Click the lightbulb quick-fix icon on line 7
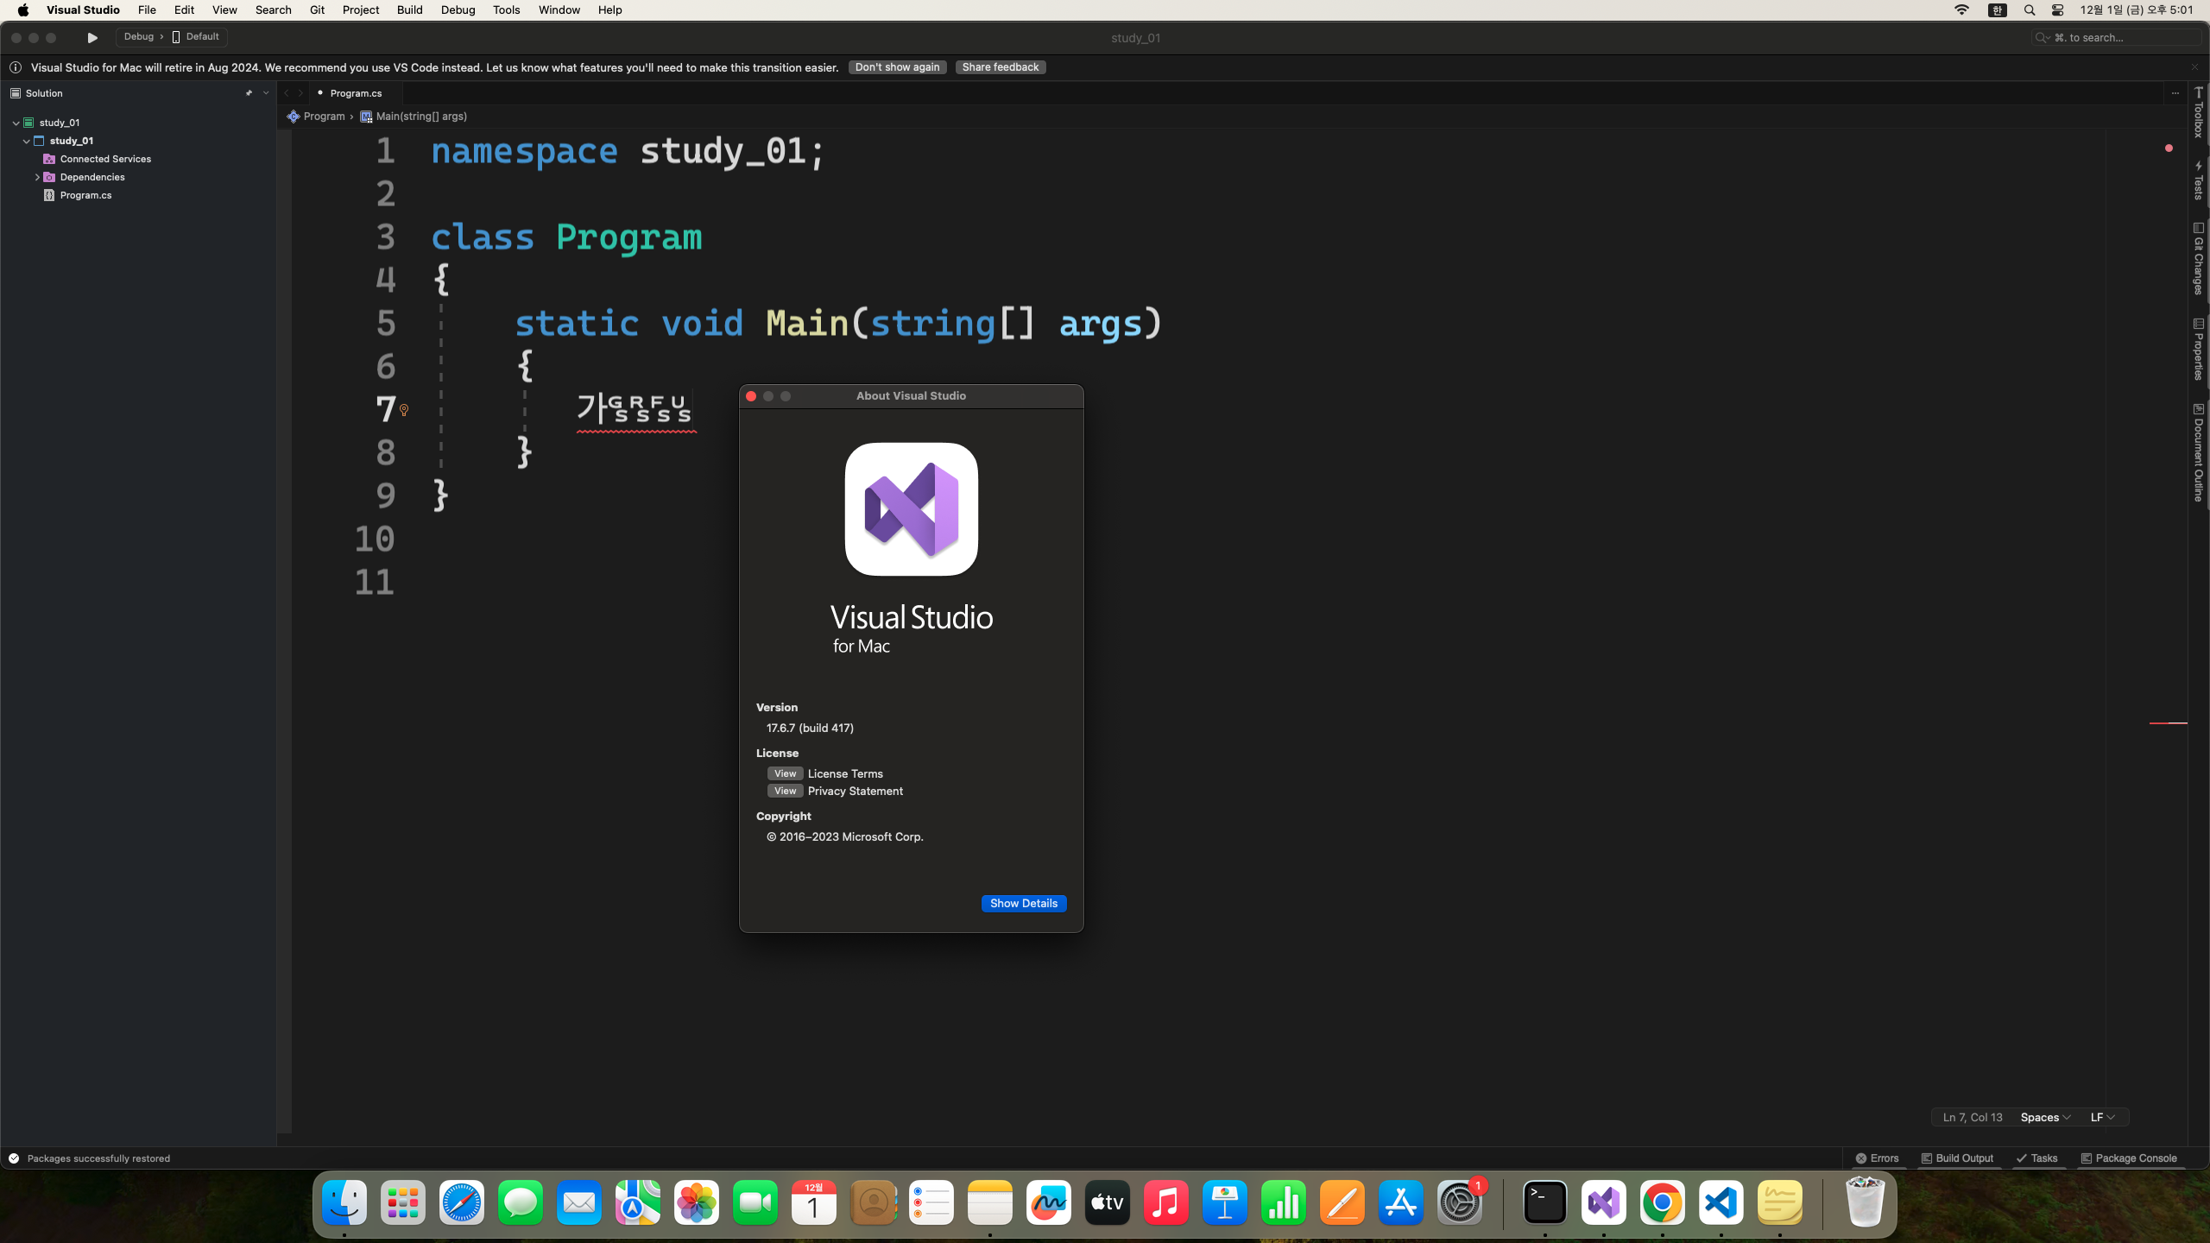 [403, 410]
